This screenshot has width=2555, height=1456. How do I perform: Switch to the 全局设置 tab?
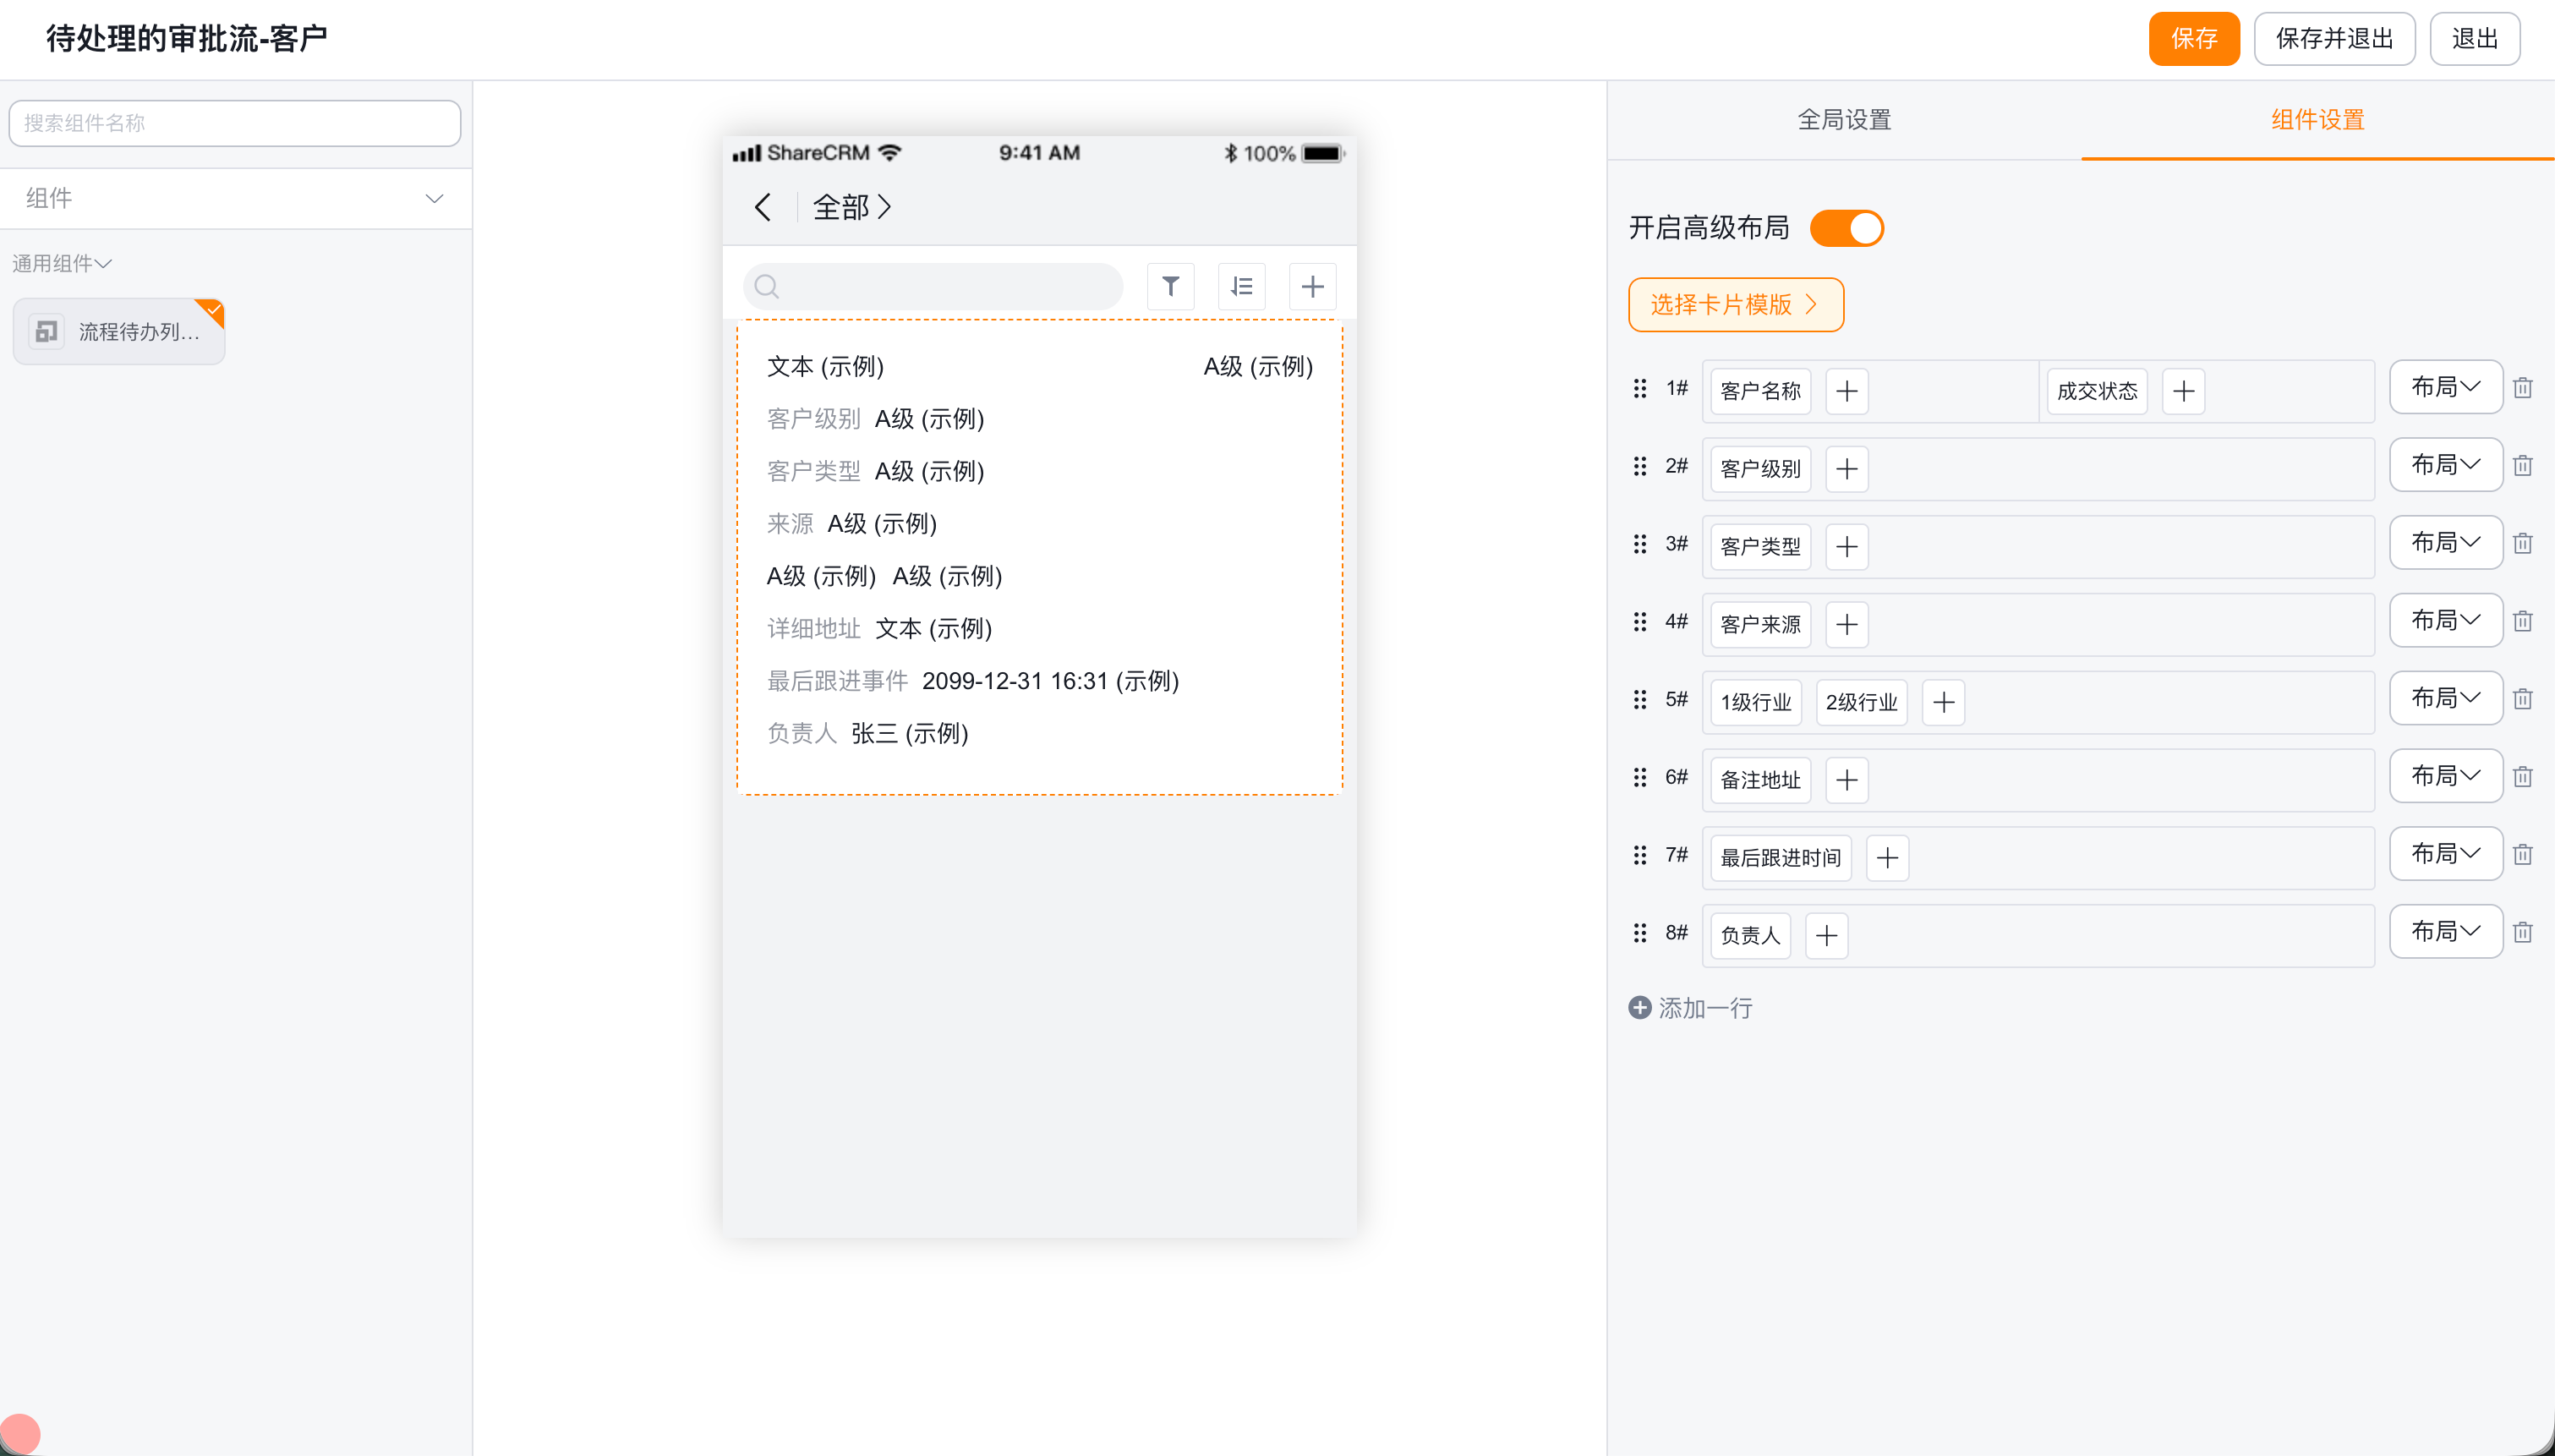click(1844, 120)
